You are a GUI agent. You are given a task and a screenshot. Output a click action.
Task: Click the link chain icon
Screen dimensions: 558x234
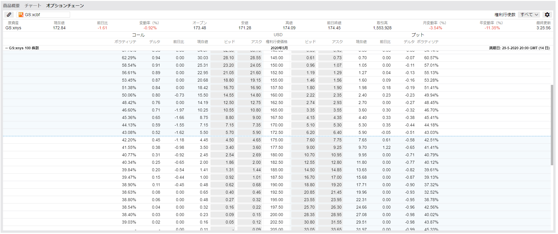[9, 15]
